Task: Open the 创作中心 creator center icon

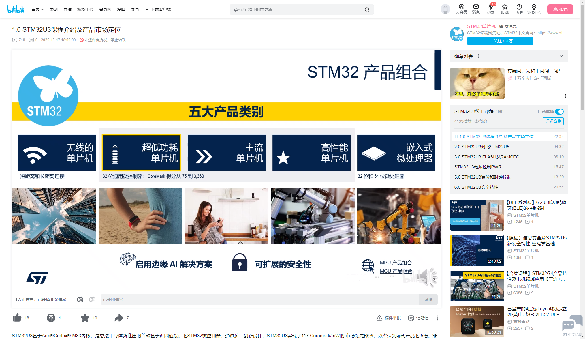Action: [x=534, y=9]
